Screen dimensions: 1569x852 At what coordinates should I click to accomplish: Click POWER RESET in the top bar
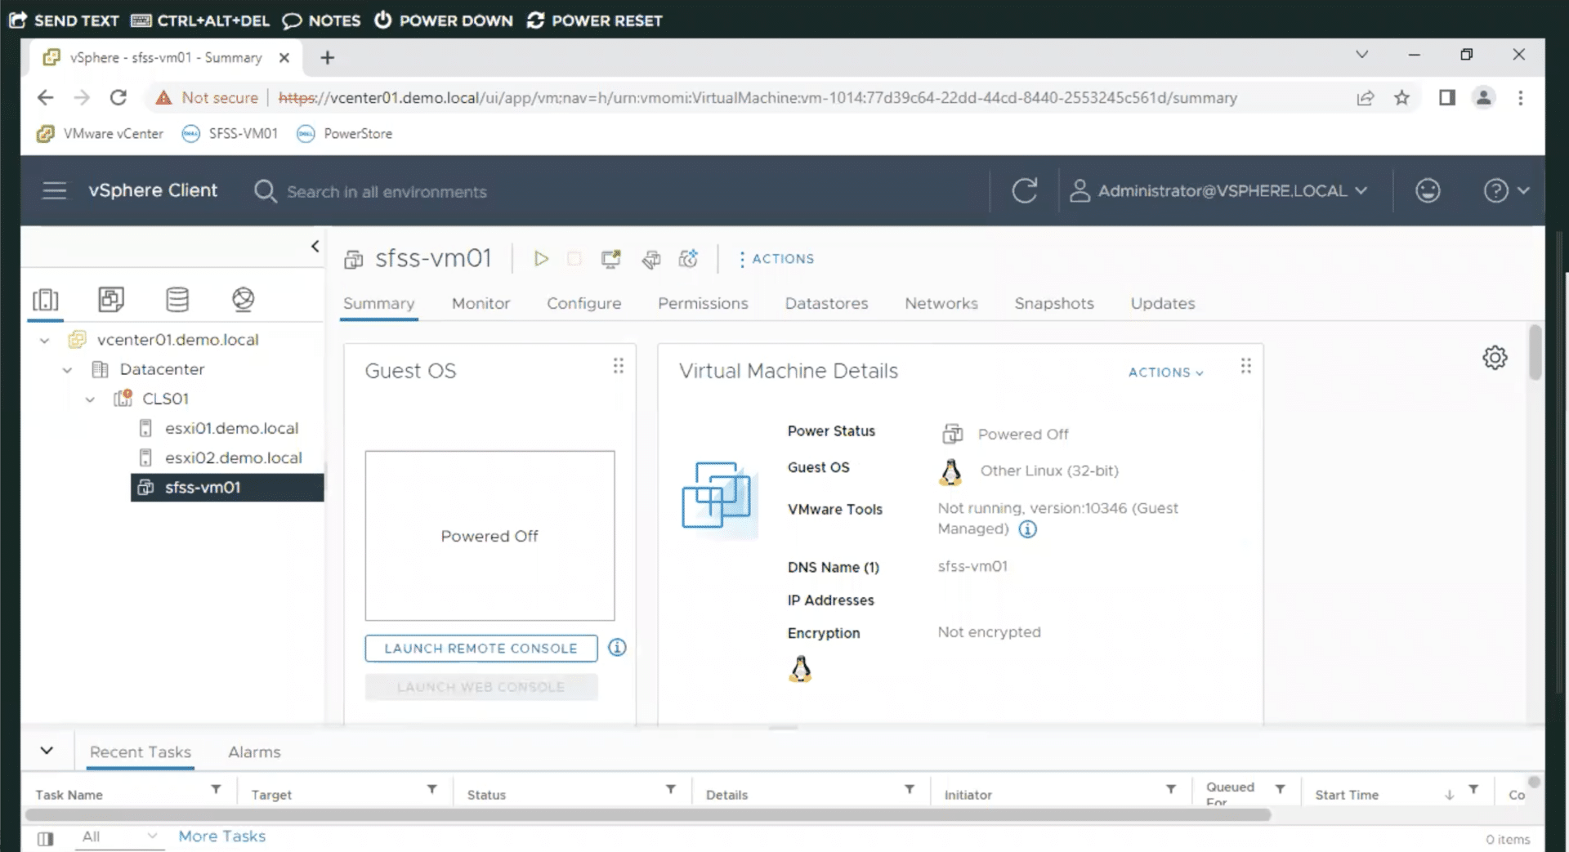594,20
